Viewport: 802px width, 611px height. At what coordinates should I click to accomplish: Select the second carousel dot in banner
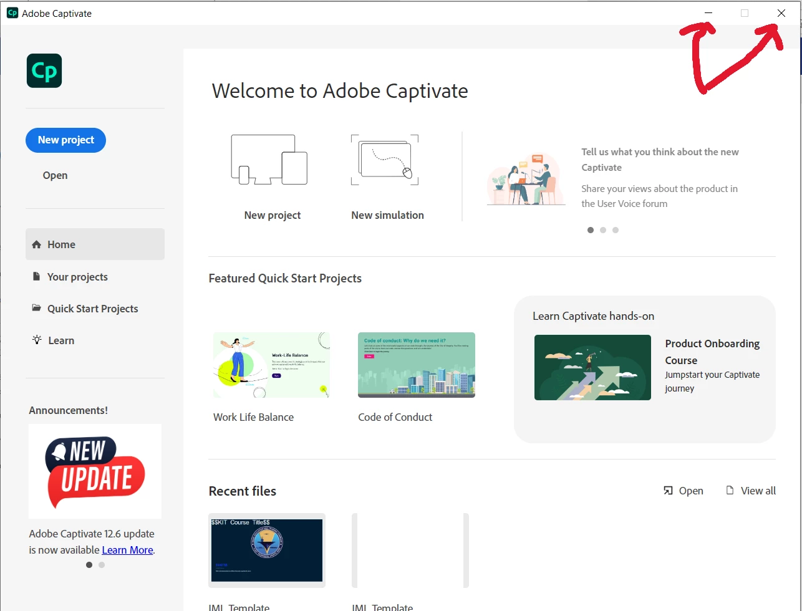click(603, 230)
